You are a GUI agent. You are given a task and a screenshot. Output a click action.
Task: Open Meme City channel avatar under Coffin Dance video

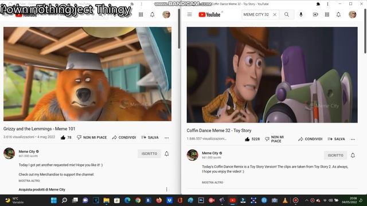193,155
